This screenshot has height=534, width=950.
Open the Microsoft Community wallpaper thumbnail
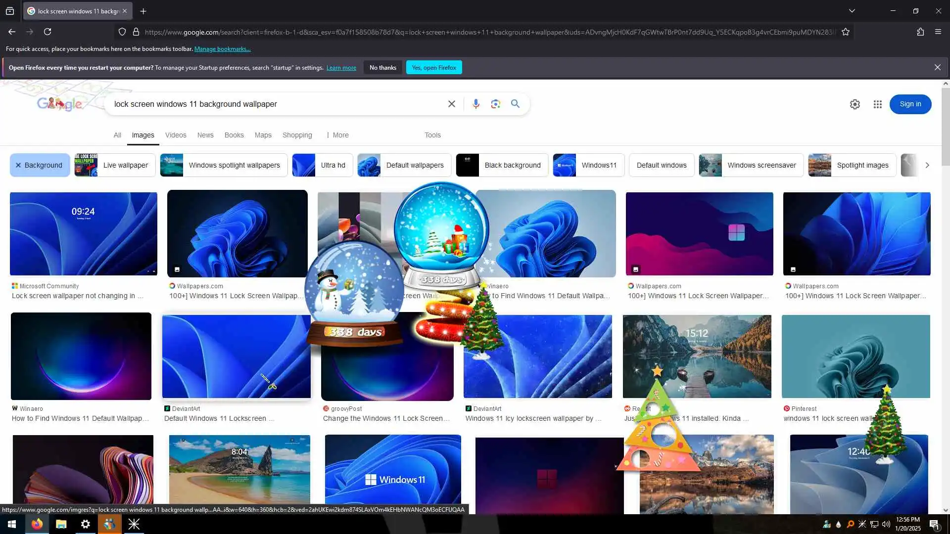pos(84,234)
